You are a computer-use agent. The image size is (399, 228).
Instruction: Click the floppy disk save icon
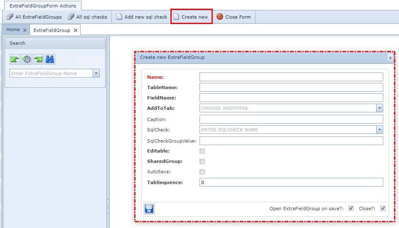point(149,209)
